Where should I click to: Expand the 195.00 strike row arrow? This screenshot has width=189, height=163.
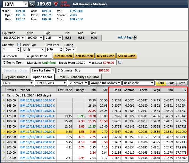coord(4,137)
